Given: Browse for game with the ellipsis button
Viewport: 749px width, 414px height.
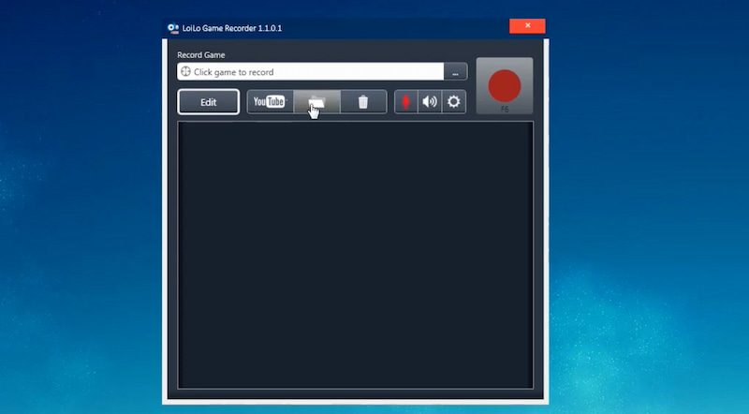Looking at the screenshot, I should pos(455,72).
